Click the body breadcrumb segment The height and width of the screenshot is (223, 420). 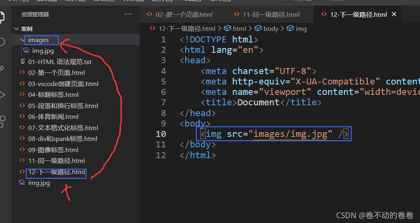271,28
